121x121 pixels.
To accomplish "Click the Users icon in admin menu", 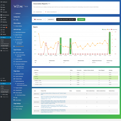I will [1, 30].
